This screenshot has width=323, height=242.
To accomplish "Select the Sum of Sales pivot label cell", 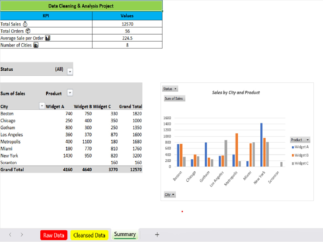I will click(x=13, y=94).
